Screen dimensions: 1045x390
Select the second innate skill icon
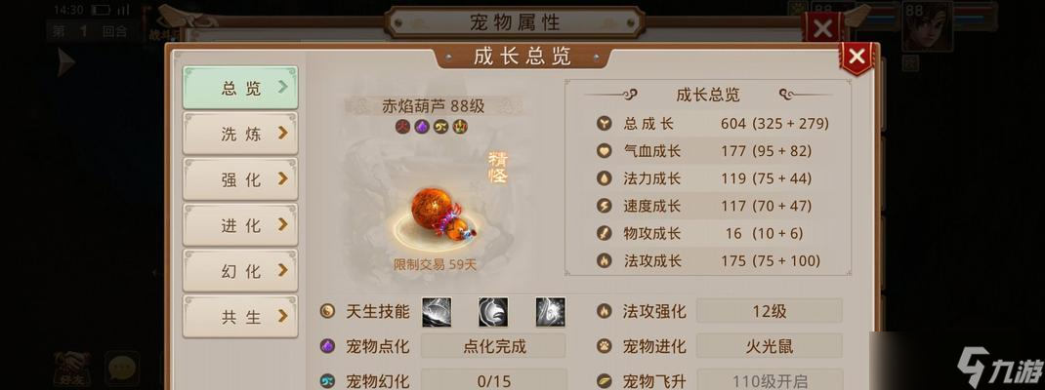493,312
